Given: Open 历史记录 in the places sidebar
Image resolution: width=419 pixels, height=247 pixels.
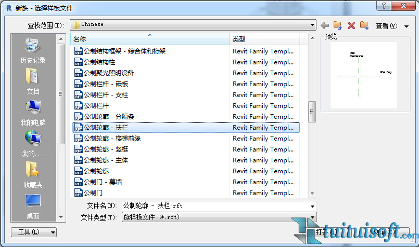Looking at the screenshot, I should (33, 50).
